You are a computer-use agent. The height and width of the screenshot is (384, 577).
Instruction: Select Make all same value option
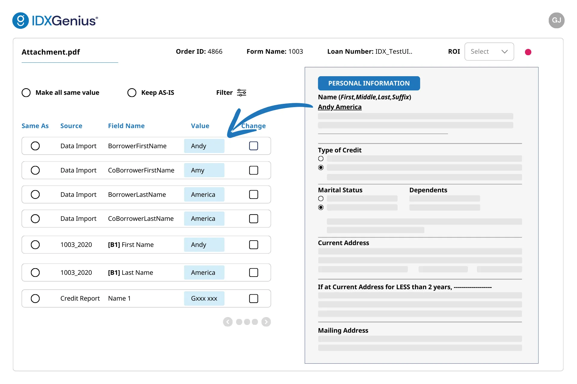[26, 92]
